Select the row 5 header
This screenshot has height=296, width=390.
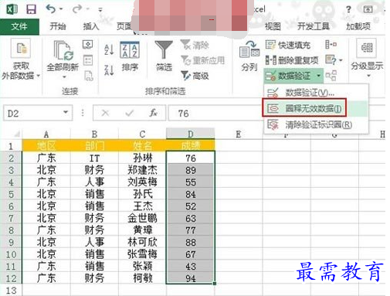pos(11,194)
